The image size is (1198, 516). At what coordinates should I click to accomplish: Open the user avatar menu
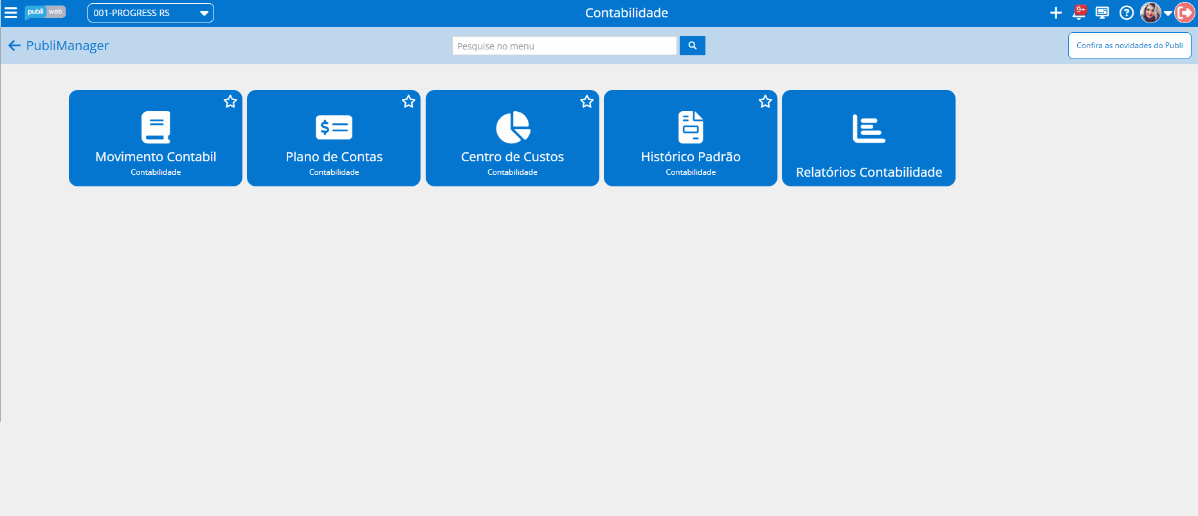[x=1150, y=12]
